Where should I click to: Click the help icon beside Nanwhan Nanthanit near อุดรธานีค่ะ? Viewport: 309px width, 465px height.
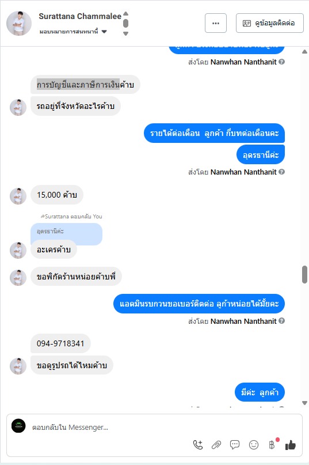282,172
